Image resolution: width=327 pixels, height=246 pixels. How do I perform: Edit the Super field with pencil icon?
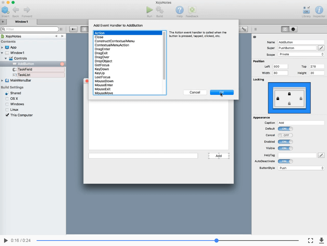pos(321,48)
